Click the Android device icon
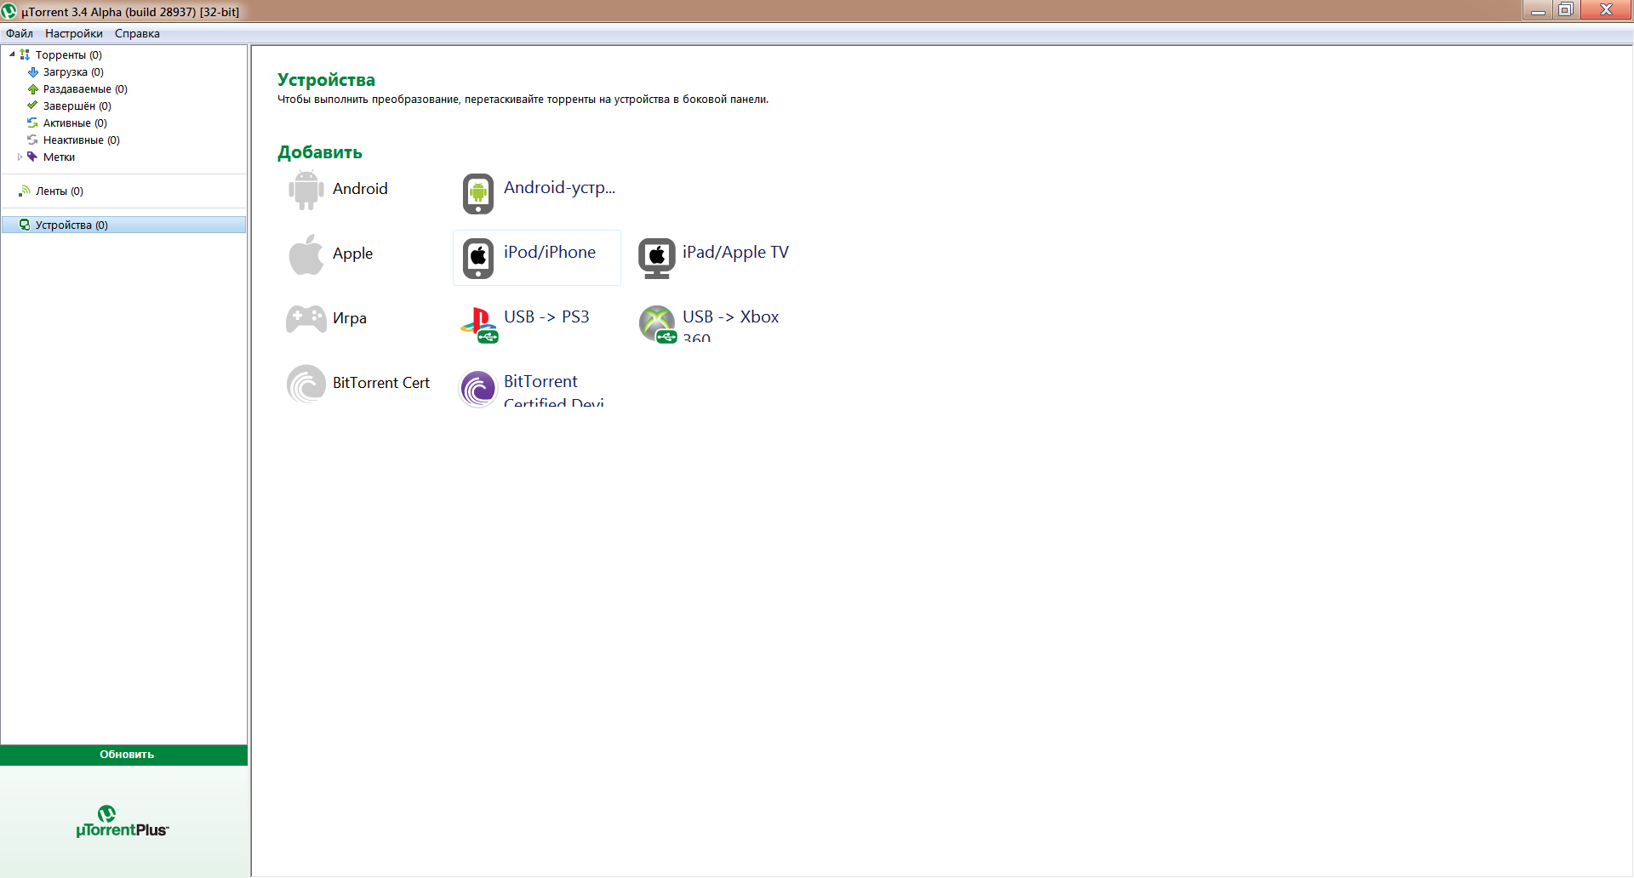The height and width of the screenshot is (878, 1634). coord(478,193)
